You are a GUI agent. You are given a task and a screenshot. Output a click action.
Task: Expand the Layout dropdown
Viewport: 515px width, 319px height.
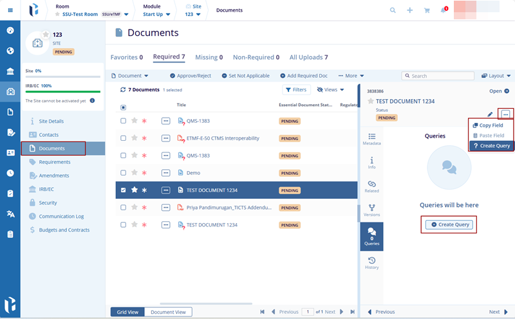pos(496,76)
